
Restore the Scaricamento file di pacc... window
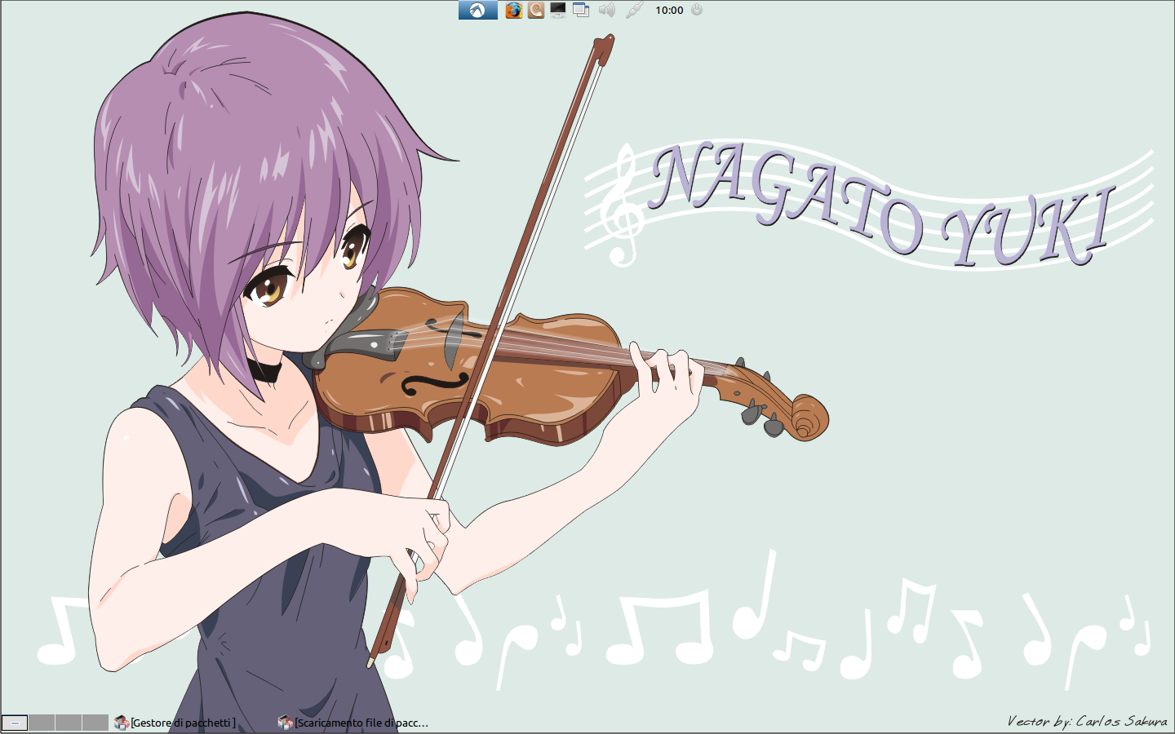pos(353,723)
